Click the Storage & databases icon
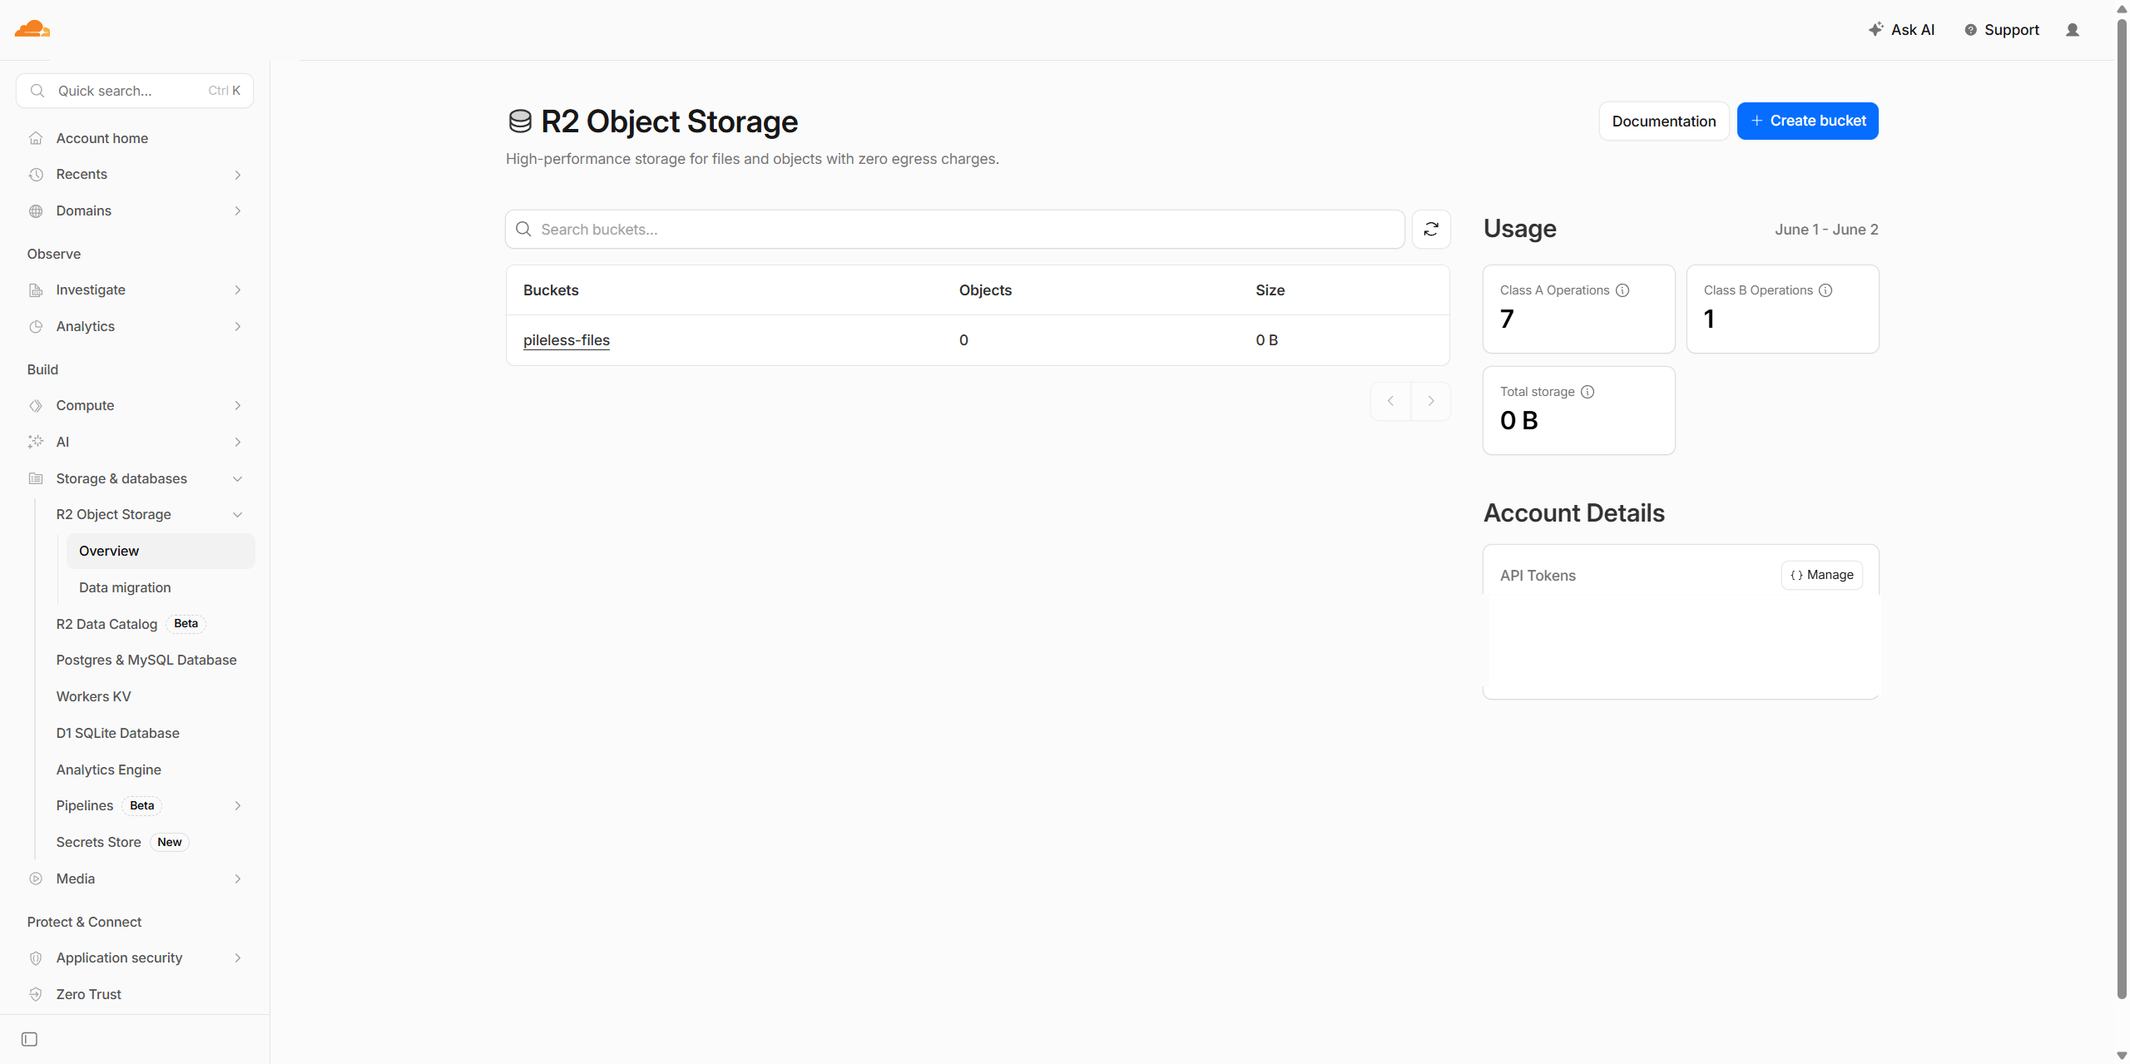Image resolution: width=2130 pixels, height=1064 pixels. [x=36, y=478]
